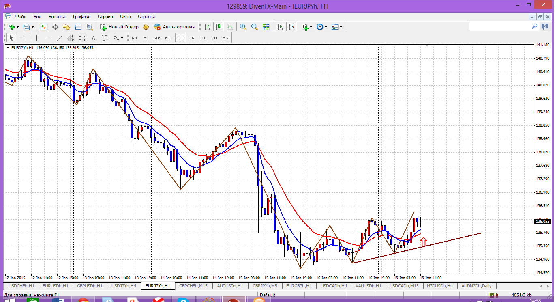Image resolution: width=555 pixels, height=302 pixels.
Task: Zoom in on the chart
Action: (243, 27)
